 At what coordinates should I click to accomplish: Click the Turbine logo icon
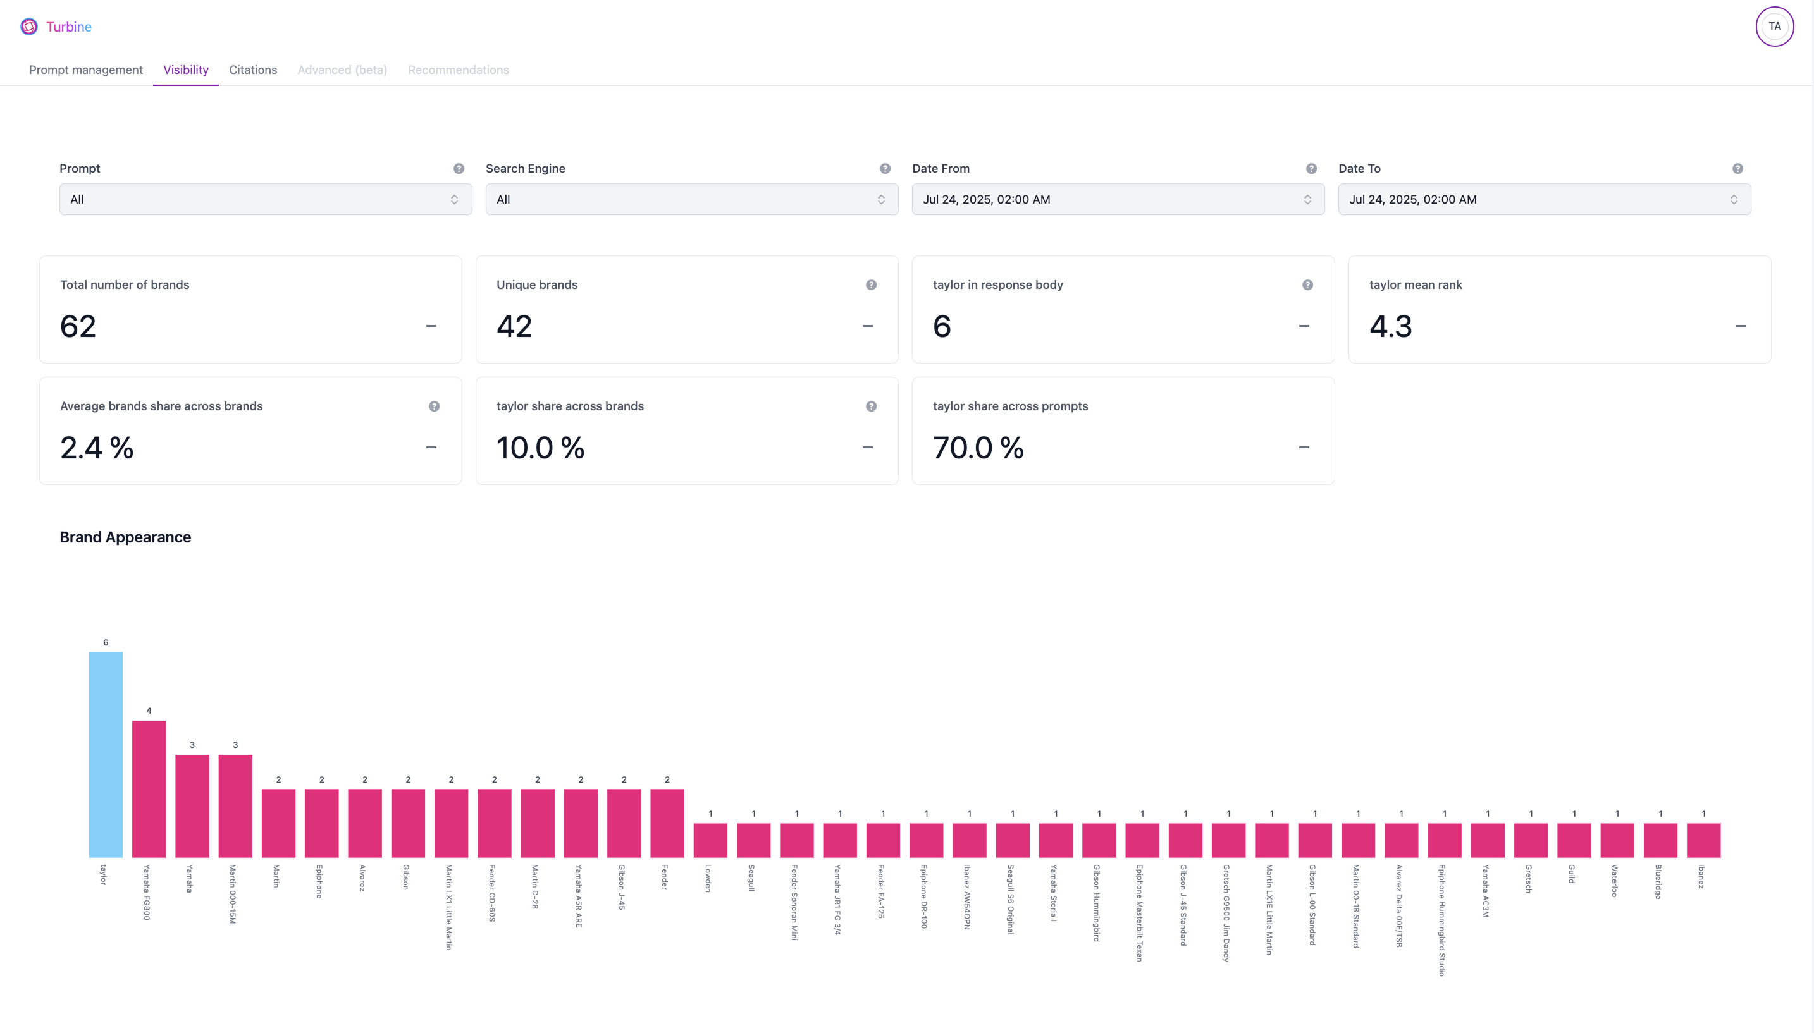pyautogui.click(x=28, y=27)
